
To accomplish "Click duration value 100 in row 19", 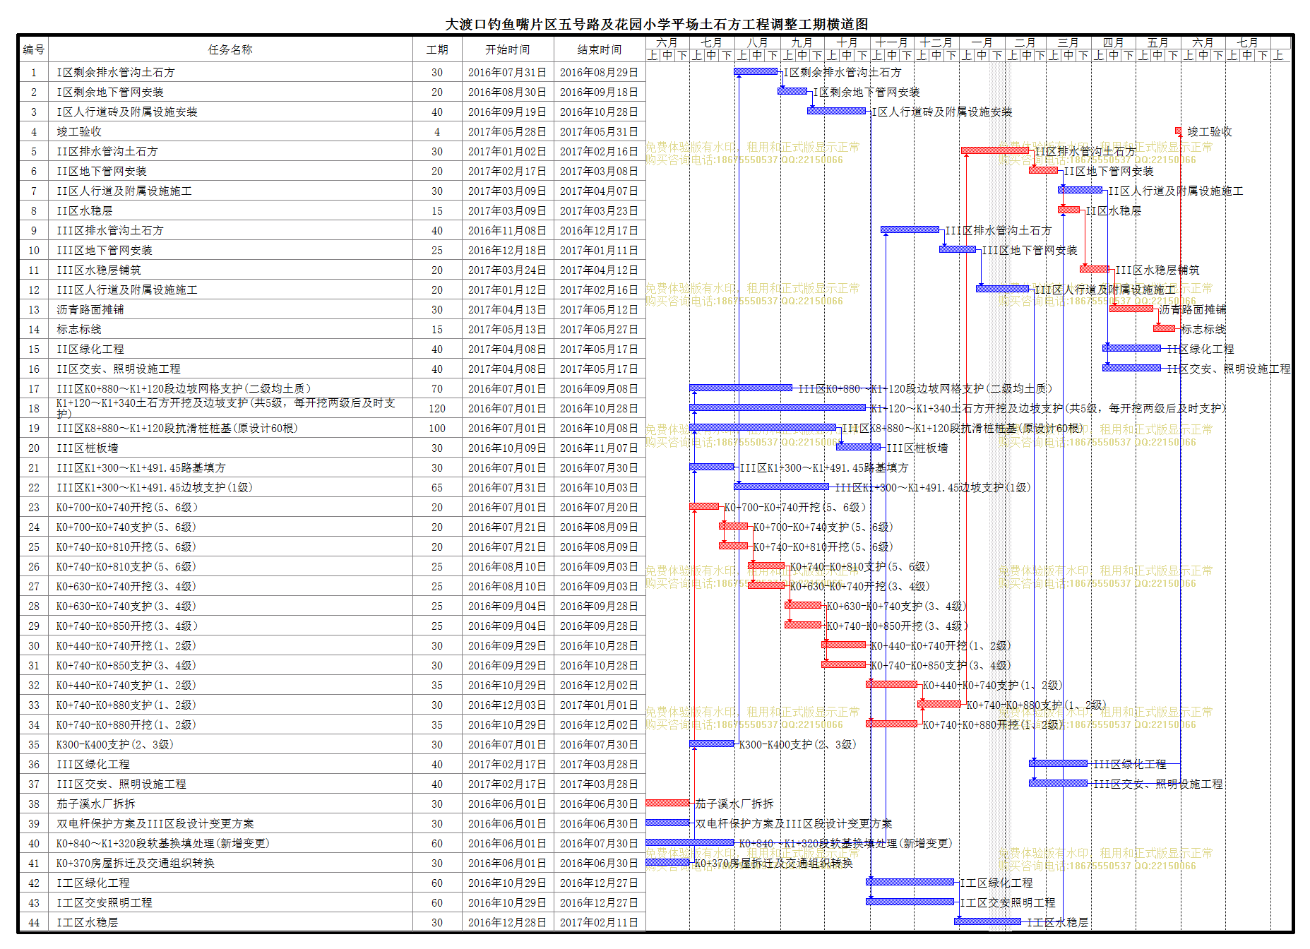I will 437,428.
